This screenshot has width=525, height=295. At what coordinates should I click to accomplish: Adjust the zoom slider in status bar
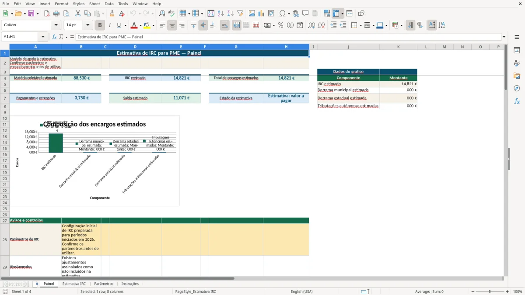pos(490,292)
